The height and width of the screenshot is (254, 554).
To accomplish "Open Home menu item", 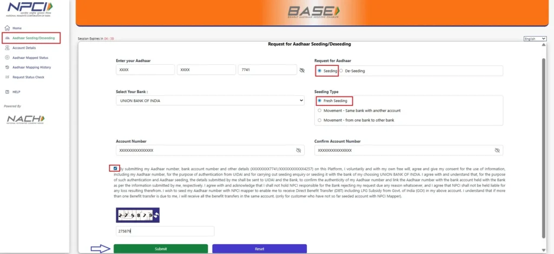I will [17, 28].
